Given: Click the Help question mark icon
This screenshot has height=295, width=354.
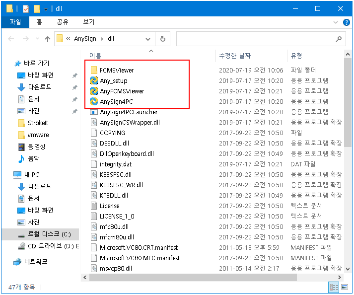Looking at the screenshot, I should click(347, 22).
